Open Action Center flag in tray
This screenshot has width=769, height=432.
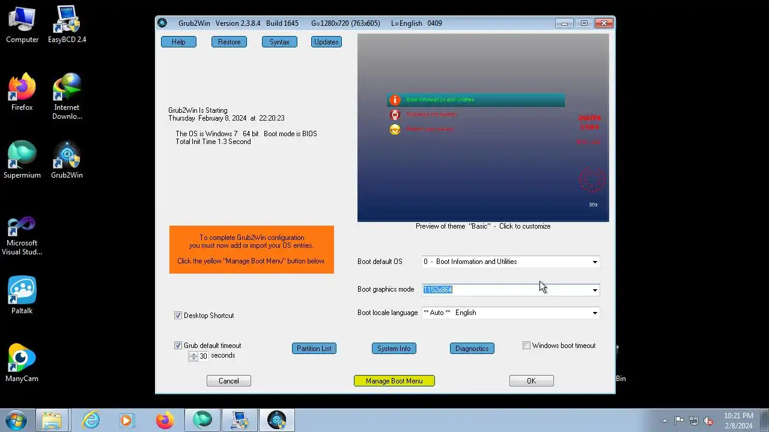pyautogui.click(x=679, y=421)
